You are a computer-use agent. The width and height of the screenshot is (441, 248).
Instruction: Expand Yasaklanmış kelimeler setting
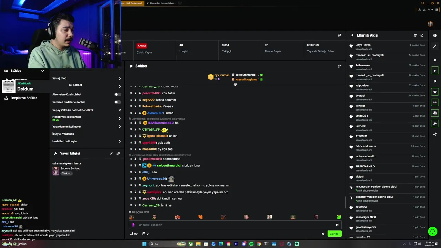click(120, 127)
